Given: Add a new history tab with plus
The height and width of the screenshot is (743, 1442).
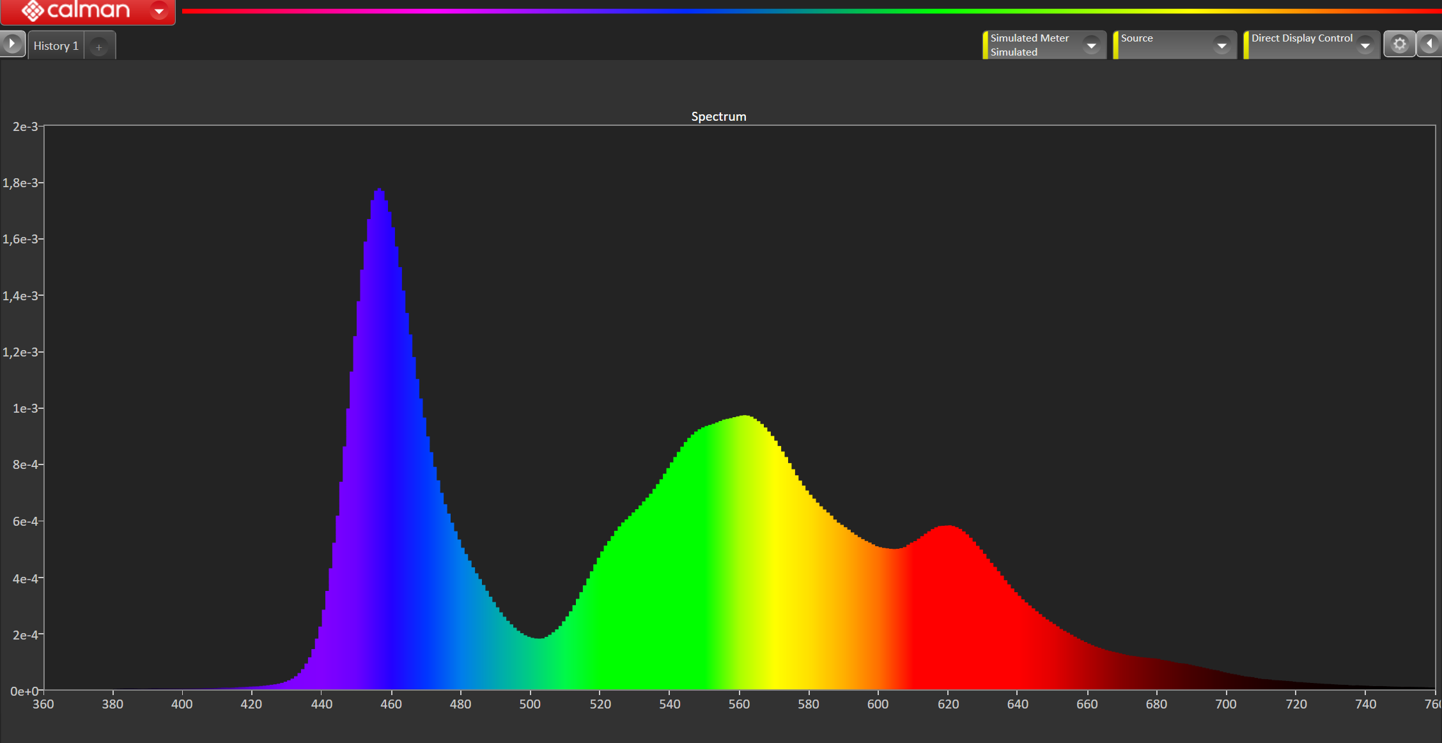Looking at the screenshot, I should (99, 47).
